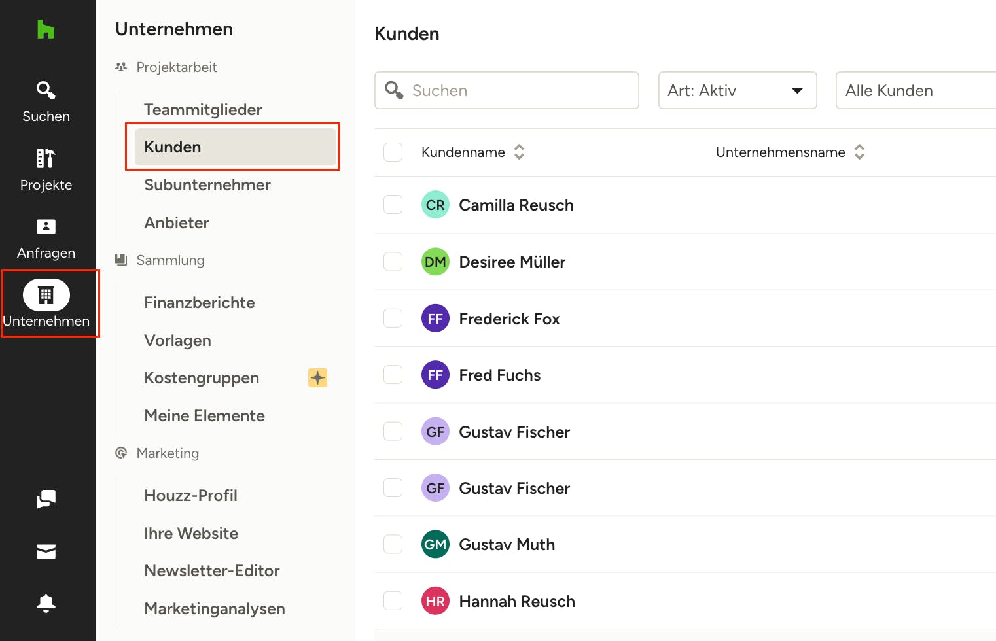The image size is (996, 641).
Task: Open the Alle Kunden dropdown
Action: click(915, 90)
